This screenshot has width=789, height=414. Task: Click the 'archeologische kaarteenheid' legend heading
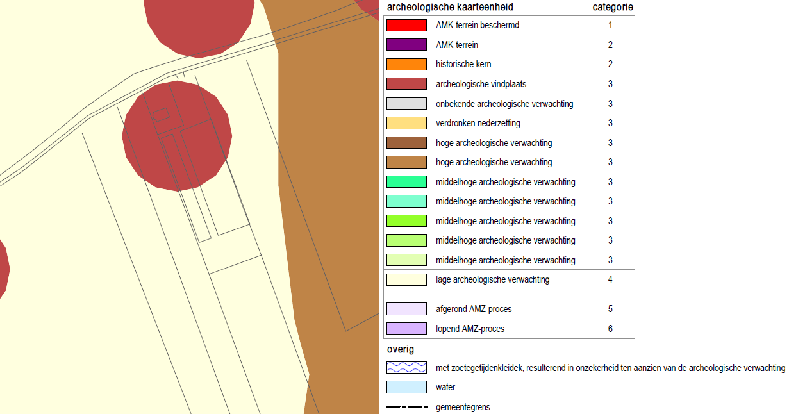pyautogui.click(x=450, y=8)
